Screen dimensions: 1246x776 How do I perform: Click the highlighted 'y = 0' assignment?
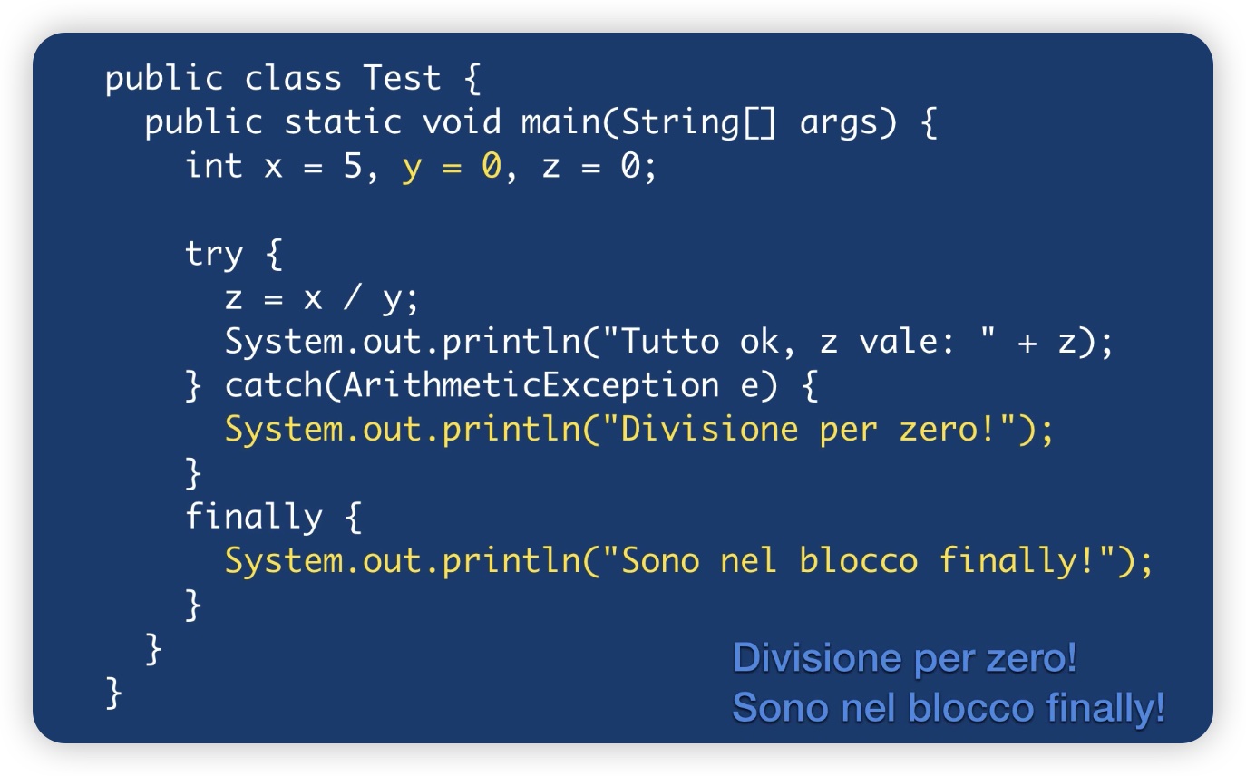[451, 167]
